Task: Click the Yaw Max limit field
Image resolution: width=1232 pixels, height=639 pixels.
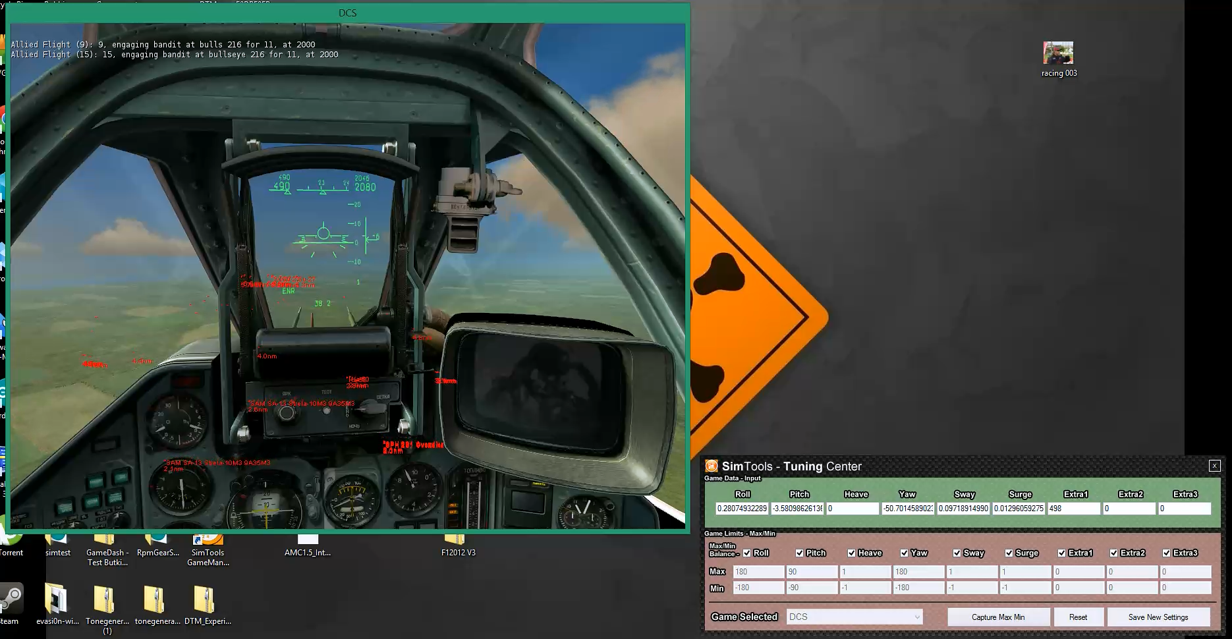Action: coord(918,572)
